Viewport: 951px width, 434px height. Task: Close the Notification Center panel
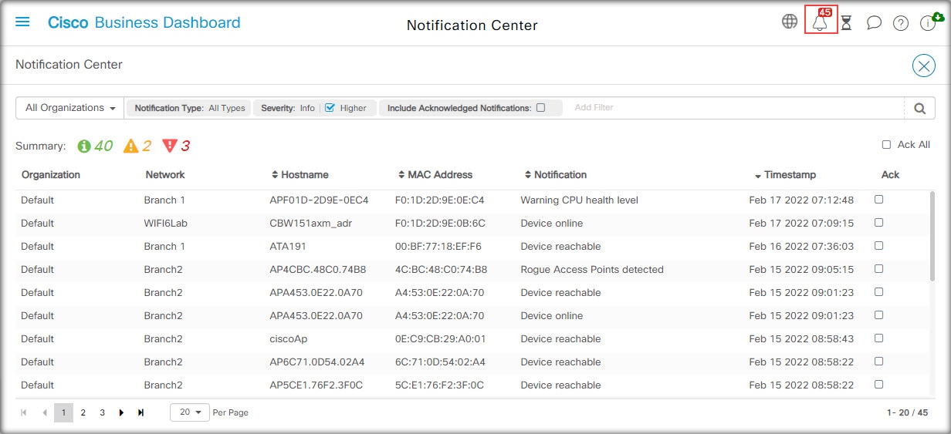pos(924,66)
